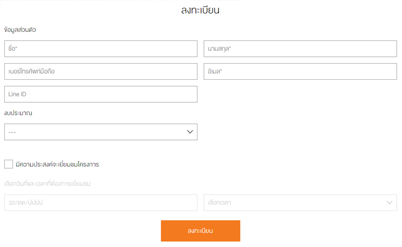The image size is (402, 247).
Task: Focus the นามสกุล last name field
Action: pos(300,48)
